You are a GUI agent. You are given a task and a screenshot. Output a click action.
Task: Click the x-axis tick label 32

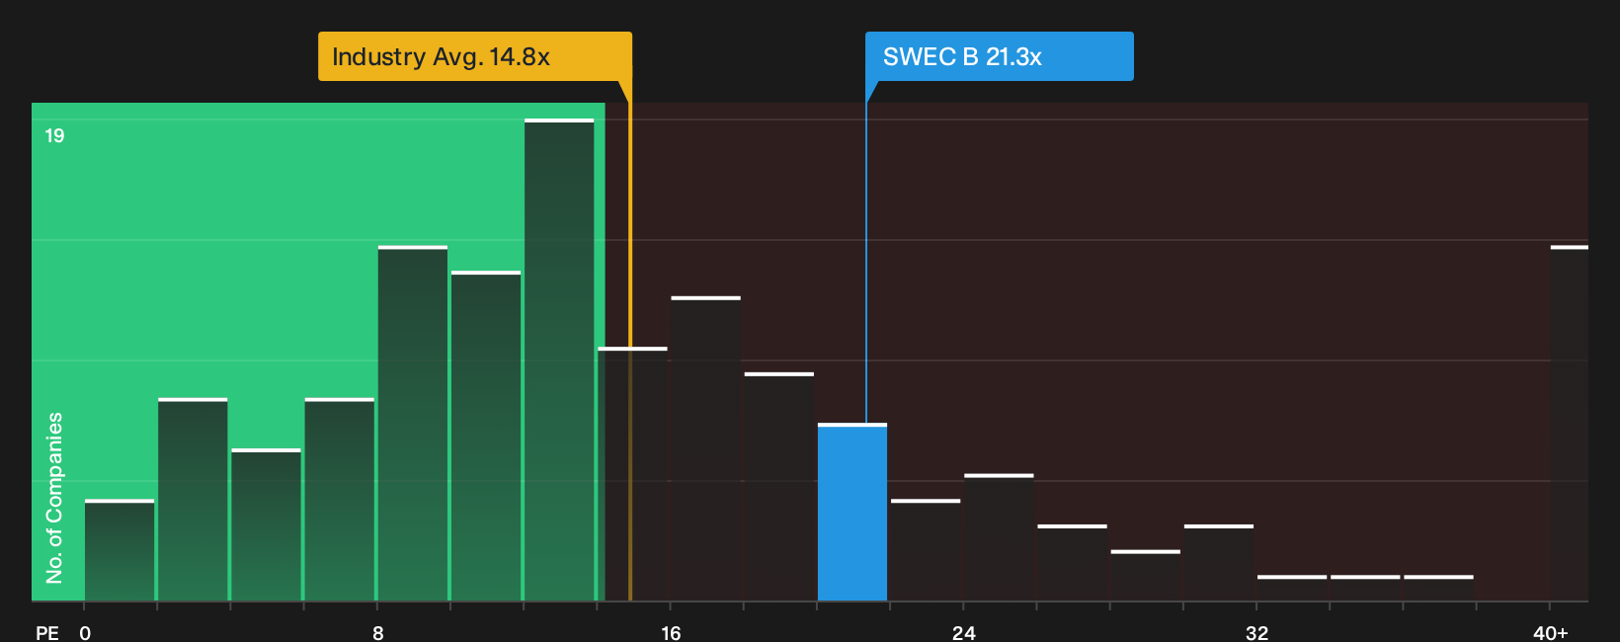pyautogui.click(x=1256, y=633)
